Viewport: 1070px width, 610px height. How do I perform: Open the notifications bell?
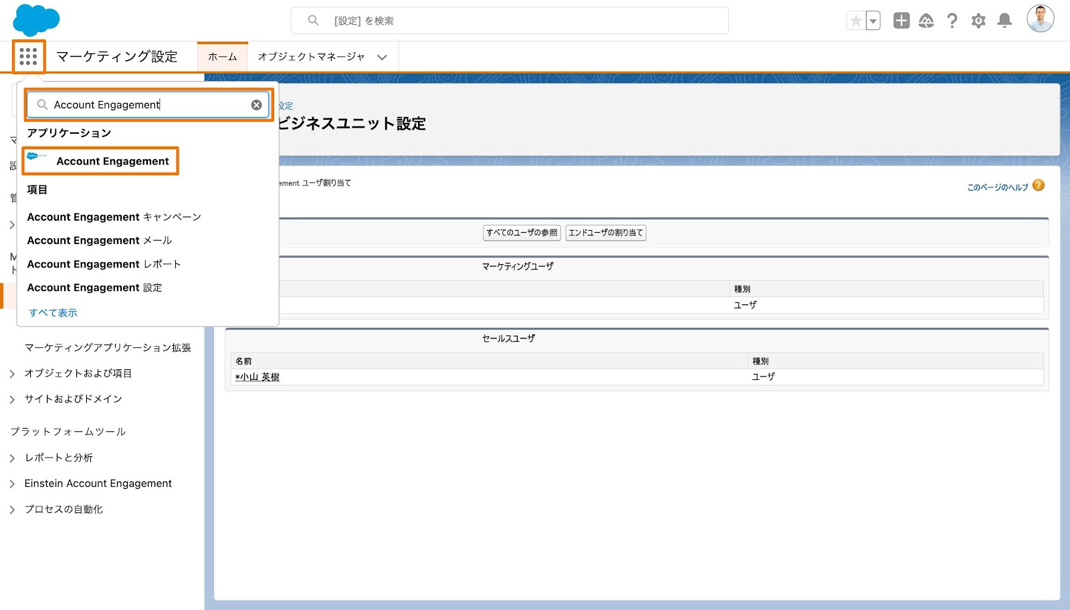point(1004,21)
